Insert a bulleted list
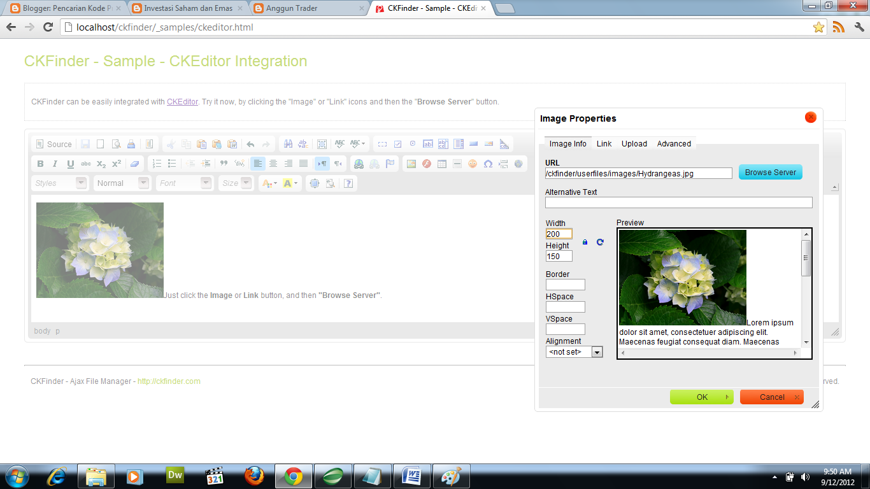The width and height of the screenshot is (870, 489). coord(172,164)
